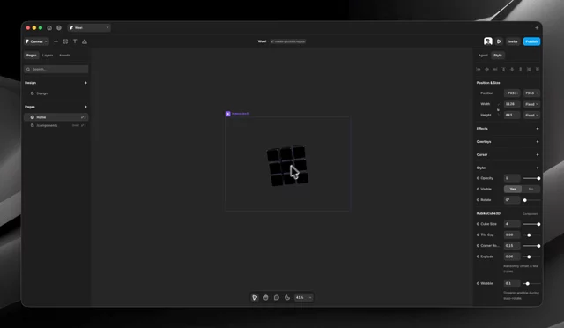Switch to the Assets tab
Viewport: 564px width, 328px height.
coord(64,55)
